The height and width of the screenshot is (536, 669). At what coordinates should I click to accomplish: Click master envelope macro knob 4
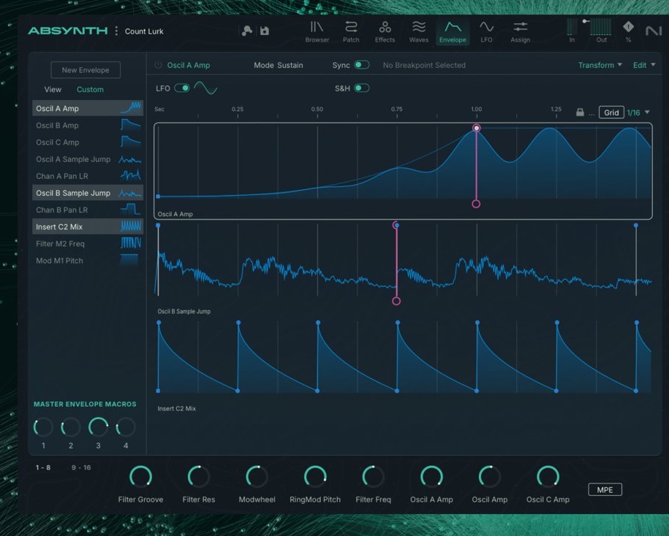126,427
